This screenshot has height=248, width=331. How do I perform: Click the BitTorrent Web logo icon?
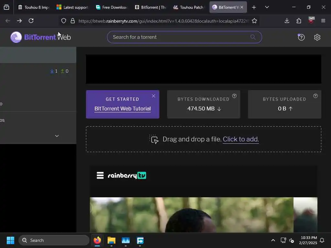[x=16, y=37]
